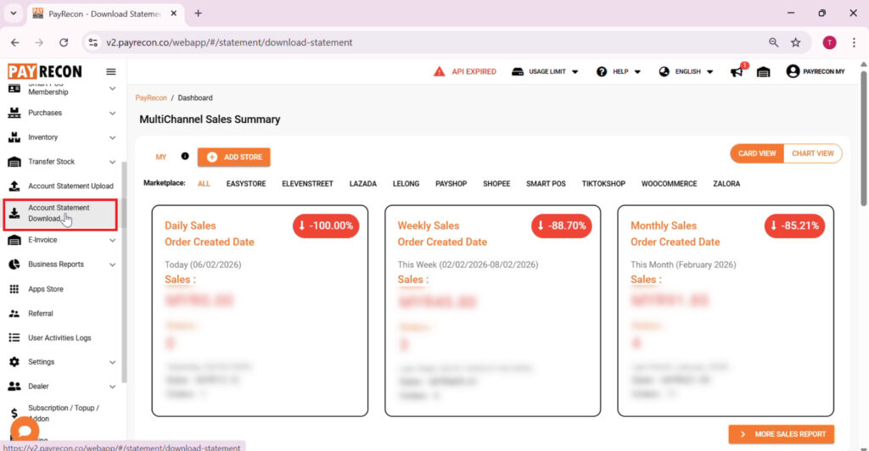Select the SHOPEE marketplace filter

click(496, 184)
